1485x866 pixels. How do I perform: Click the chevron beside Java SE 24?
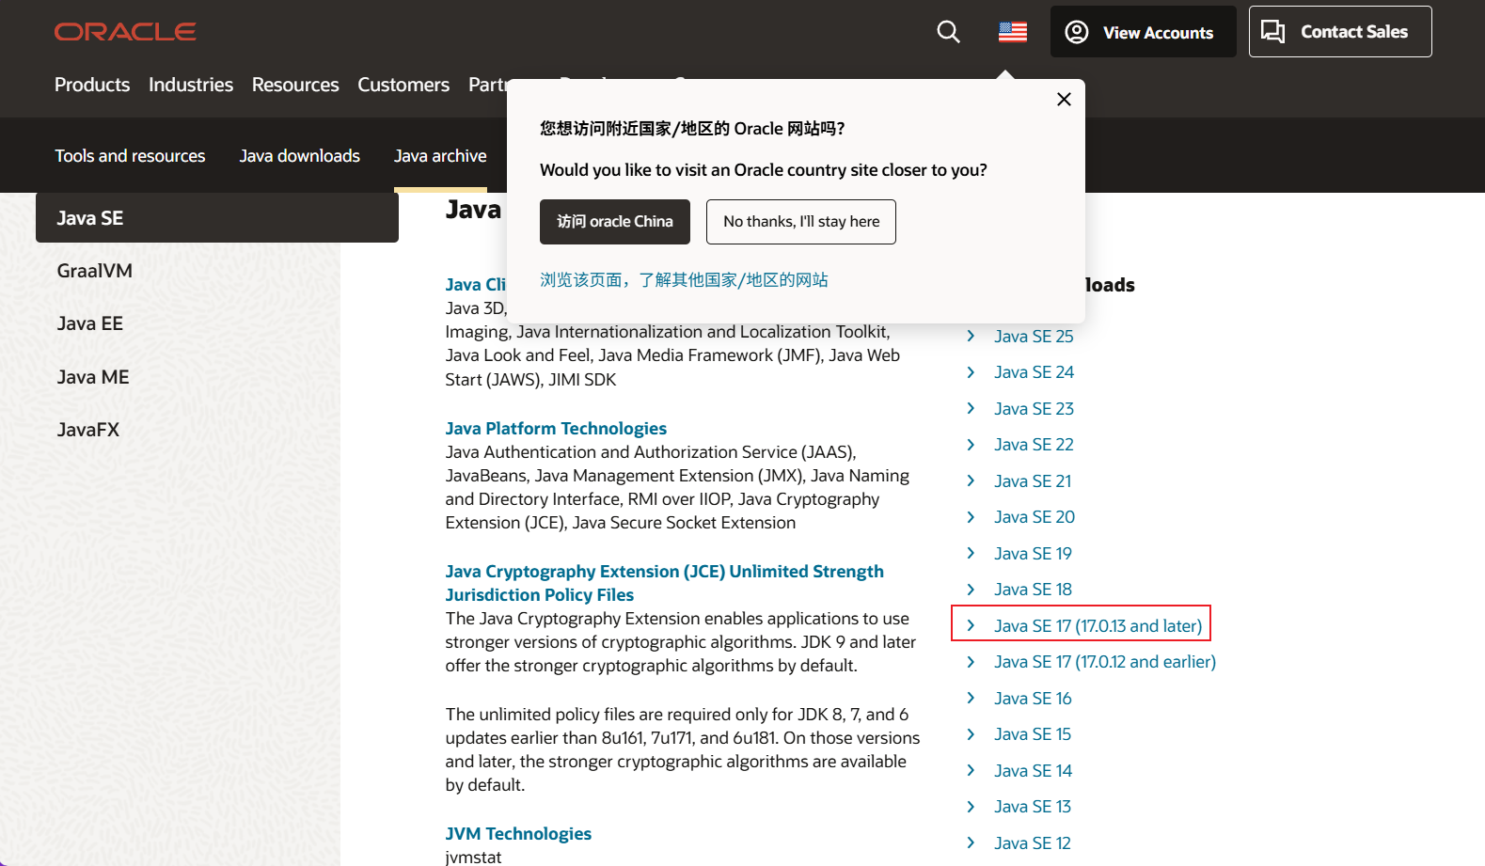pos(971,372)
